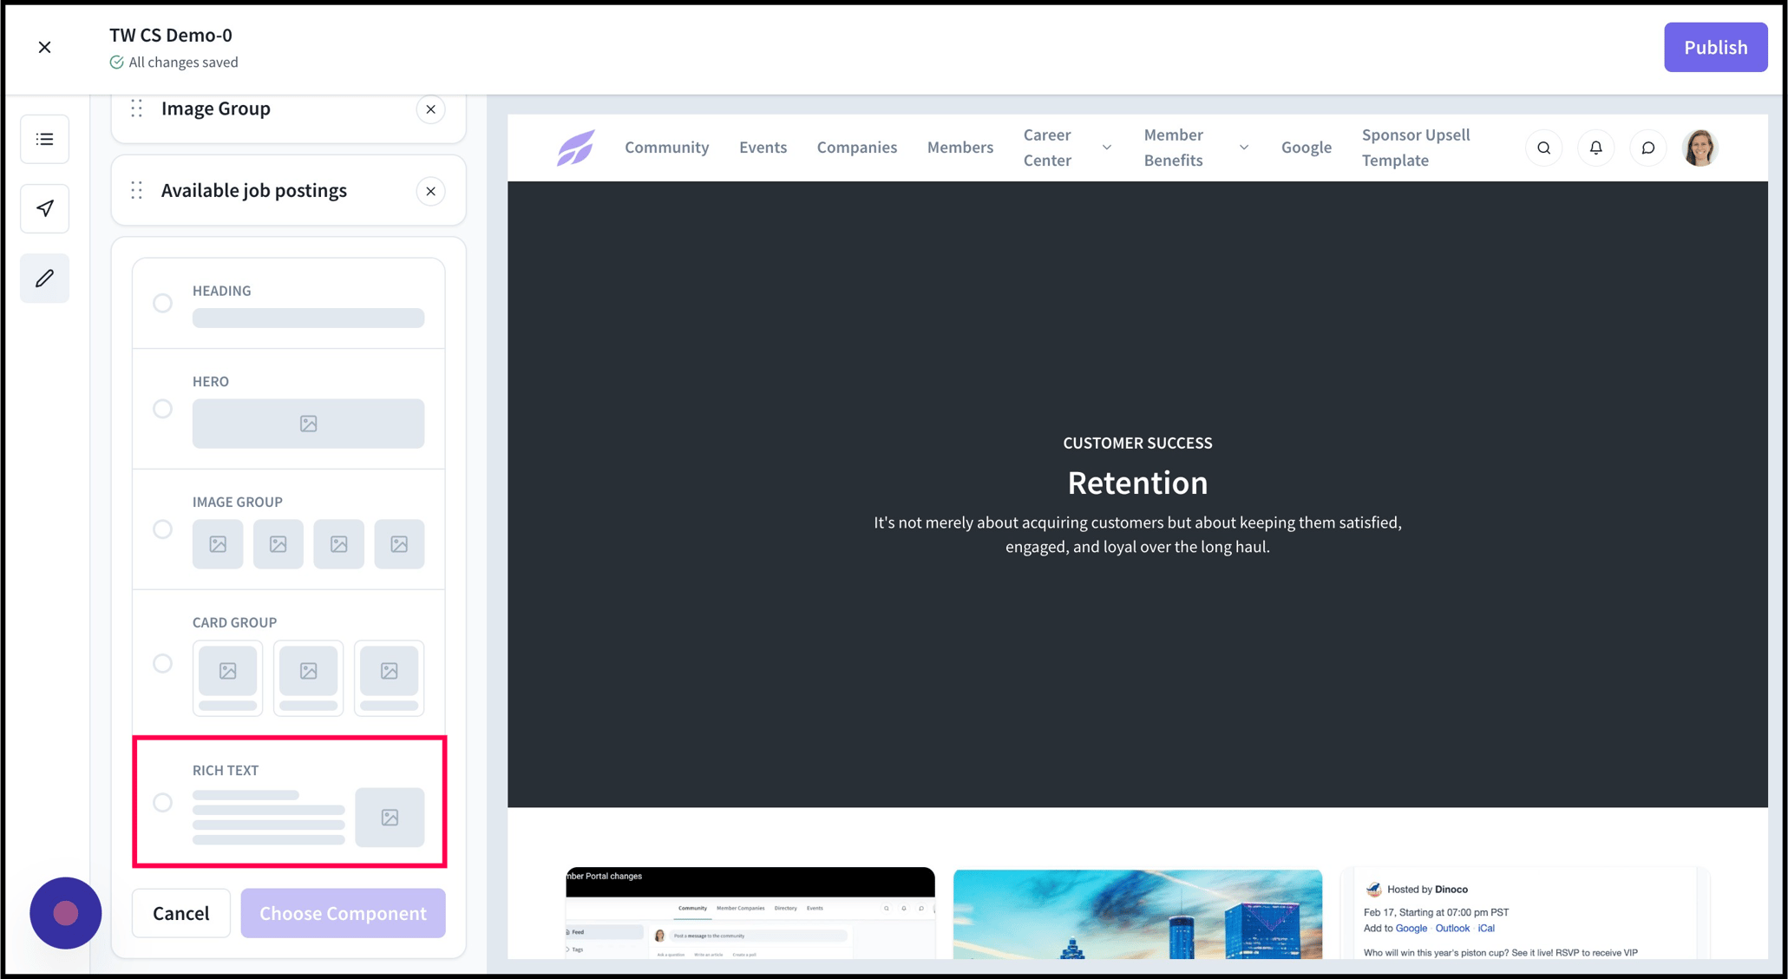
Task: Click the Choose Component button
Action: click(343, 913)
